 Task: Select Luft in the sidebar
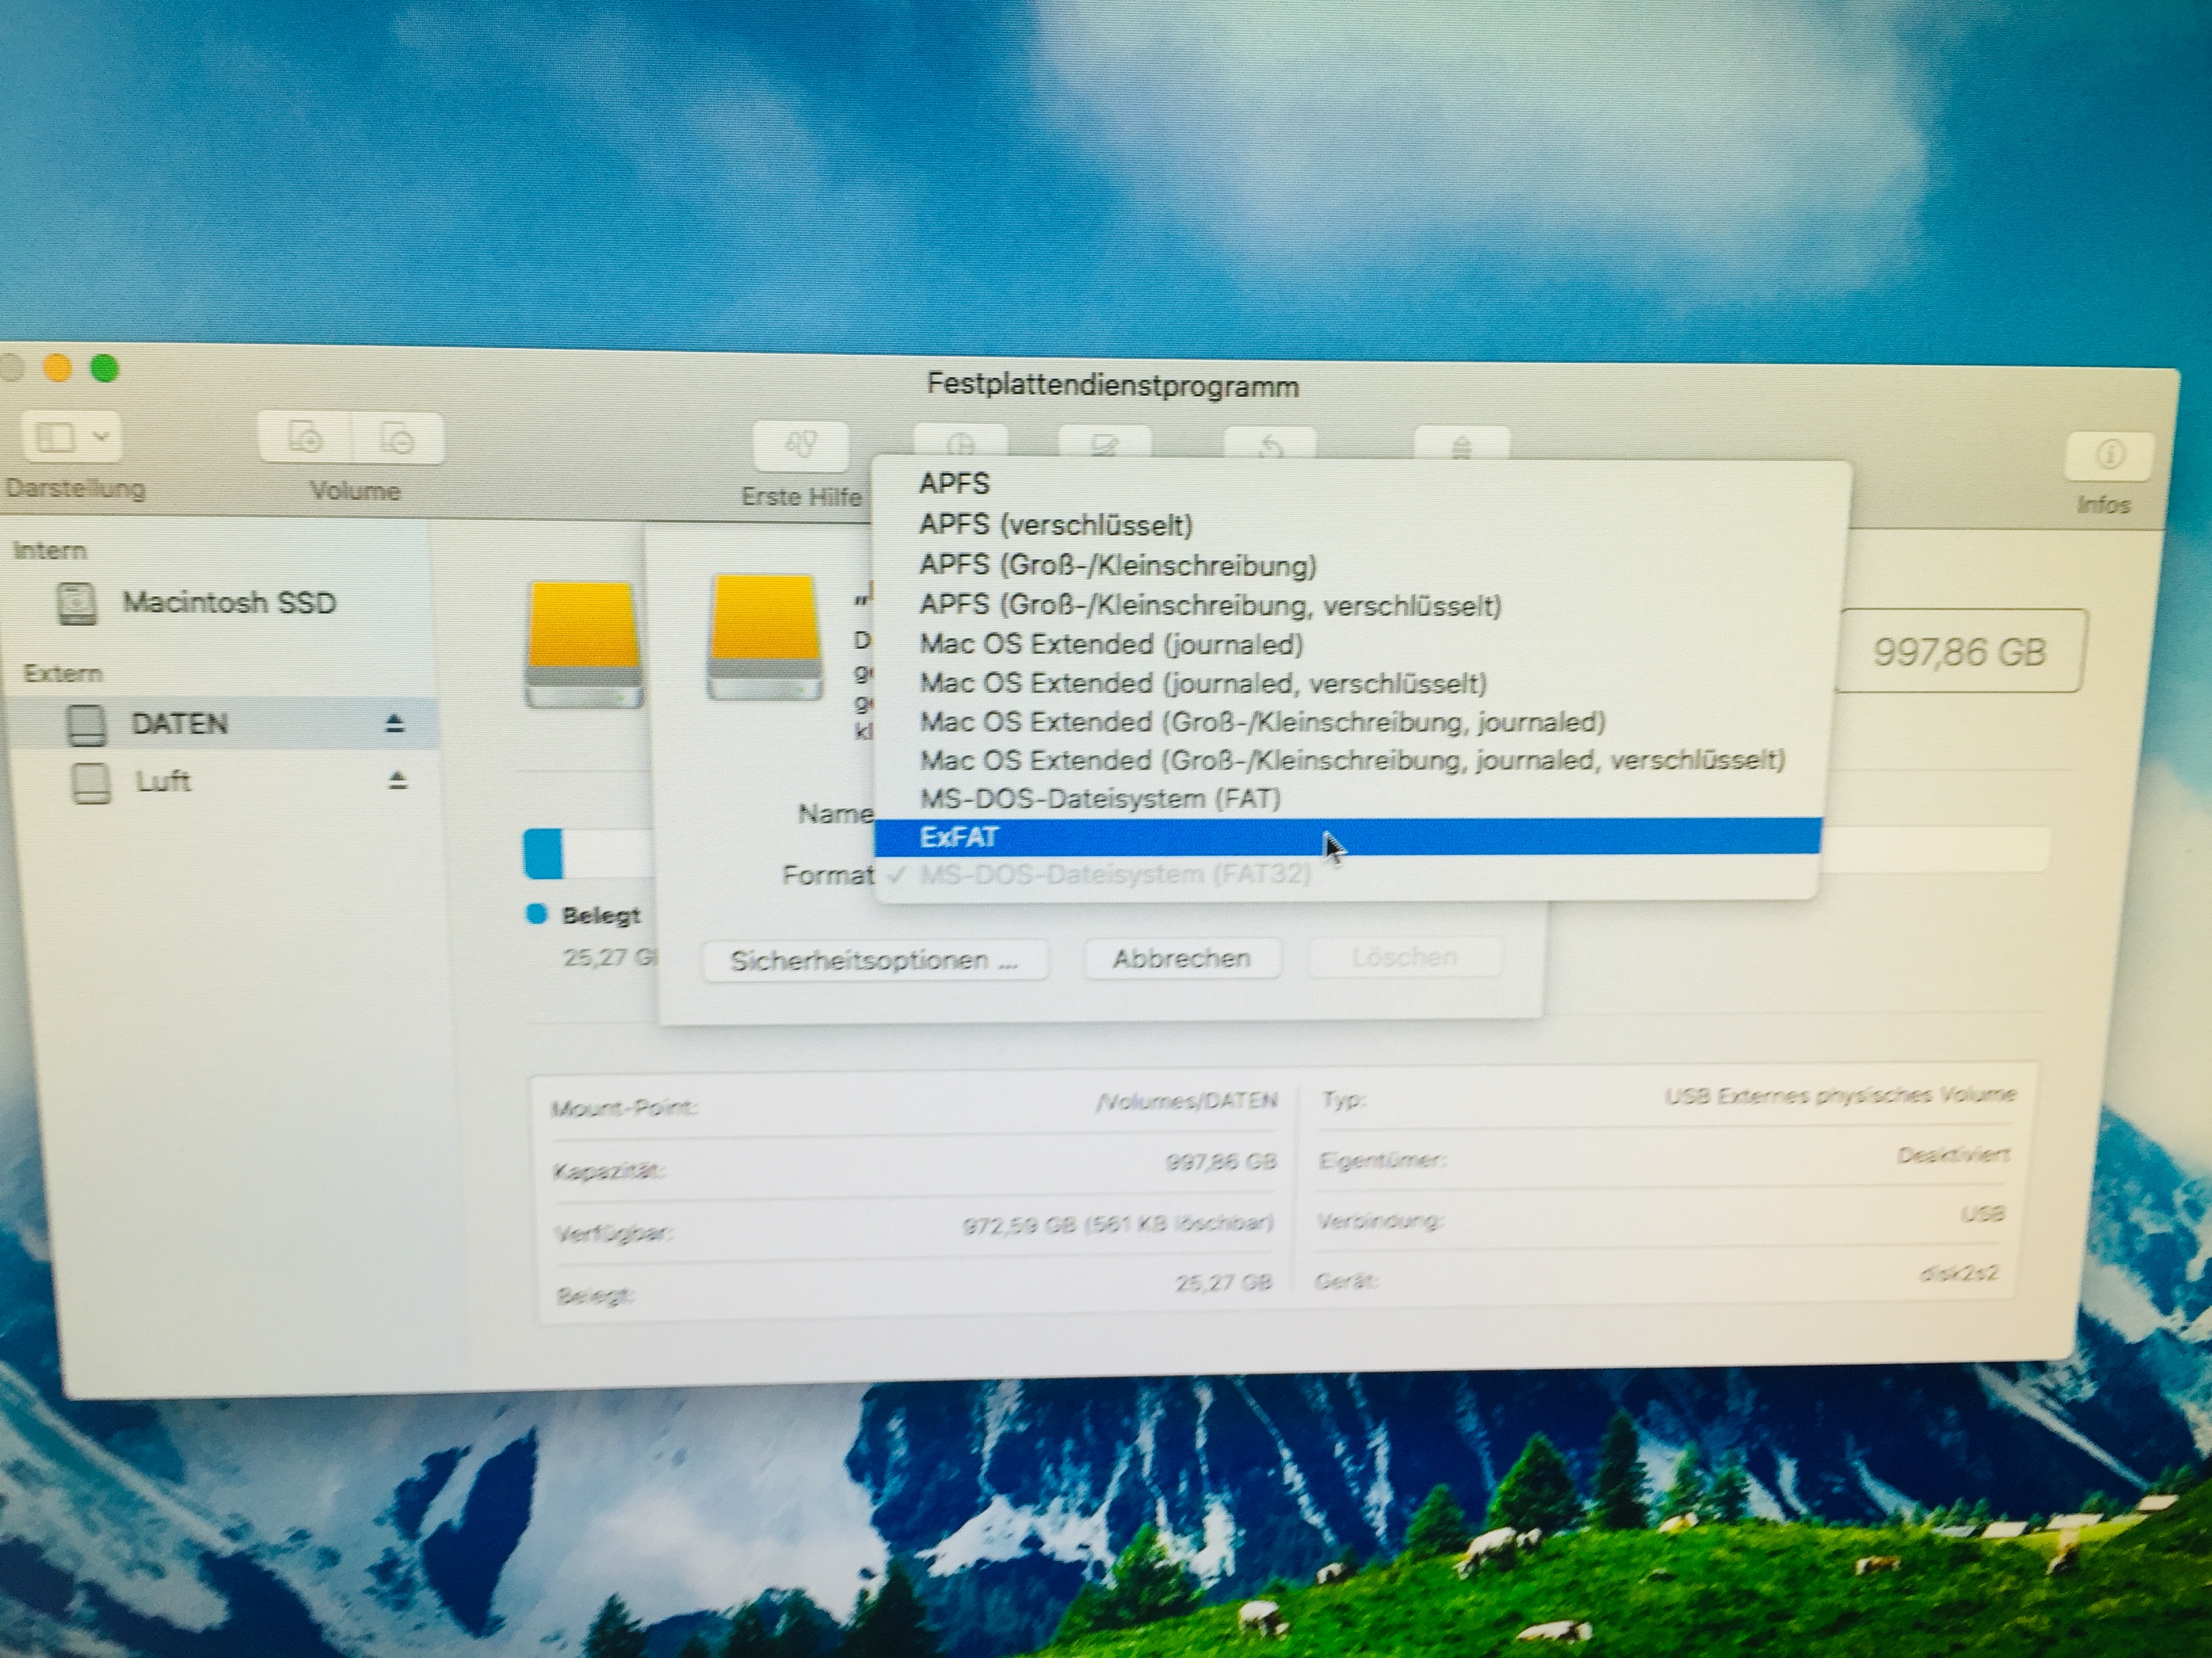[163, 782]
